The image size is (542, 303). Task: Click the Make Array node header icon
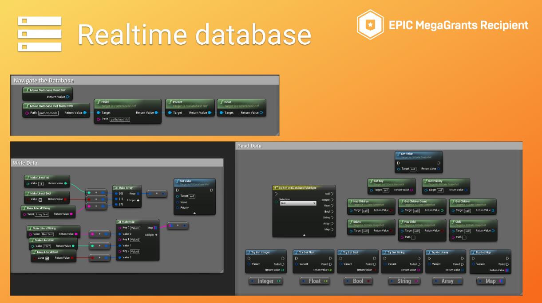click(x=116, y=187)
